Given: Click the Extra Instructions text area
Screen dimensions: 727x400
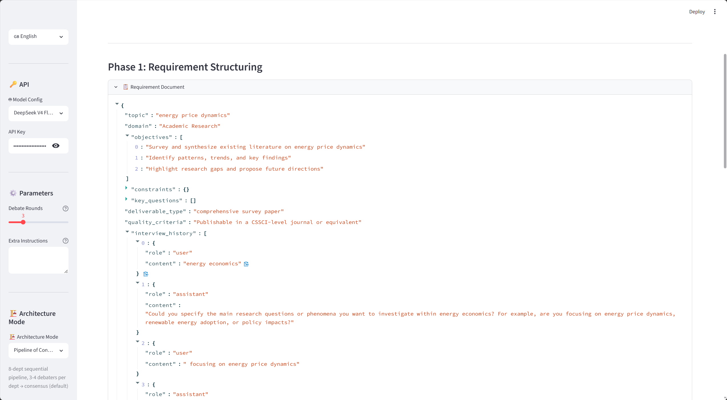Looking at the screenshot, I should point(39,260).
